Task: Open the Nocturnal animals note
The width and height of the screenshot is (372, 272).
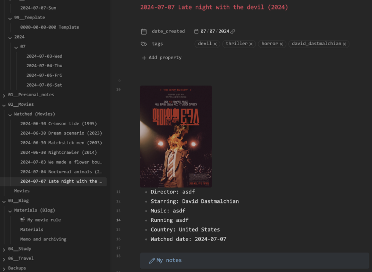Action: [x=61, y=172]
